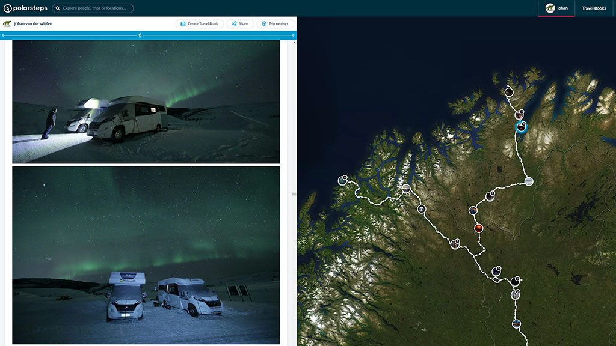616x346 pixels.
Task: Open the second aurora camper photo
Action: coord(146,255)
